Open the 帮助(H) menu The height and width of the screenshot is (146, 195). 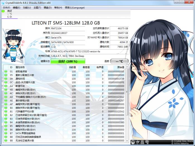(x=58, y=8)
